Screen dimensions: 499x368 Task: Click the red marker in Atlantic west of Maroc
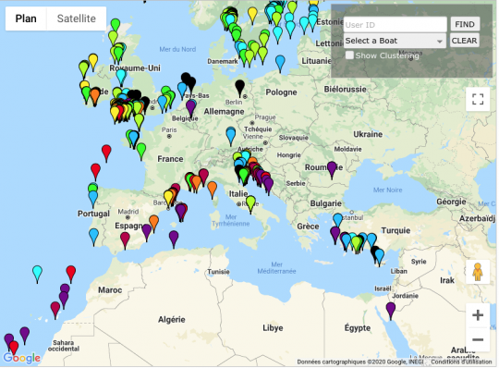point(70,274)
